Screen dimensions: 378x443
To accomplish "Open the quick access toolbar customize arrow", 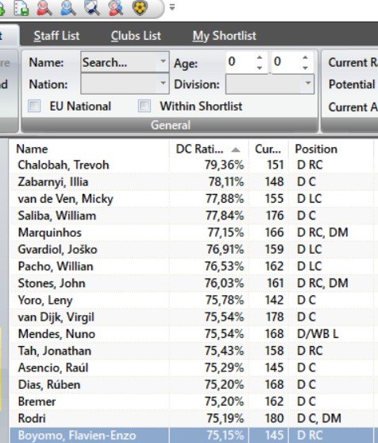I will (172, 7).
